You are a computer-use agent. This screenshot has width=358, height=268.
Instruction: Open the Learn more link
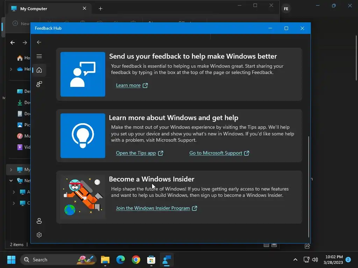(128, 85)
